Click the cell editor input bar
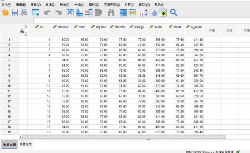The height and width of the screenshot is (153, 250). pyautogui.click(x=141, y=20)
